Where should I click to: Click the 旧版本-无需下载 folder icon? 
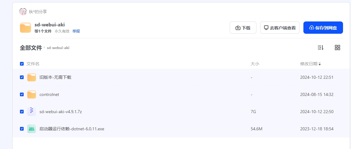point(32,77)
